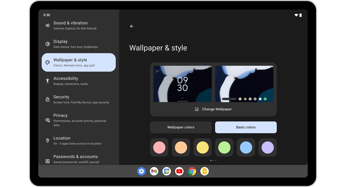Tap the lock screen preview thumbnail
The image size is (346, 187).
pyautogui.click(x=183, y=84)
